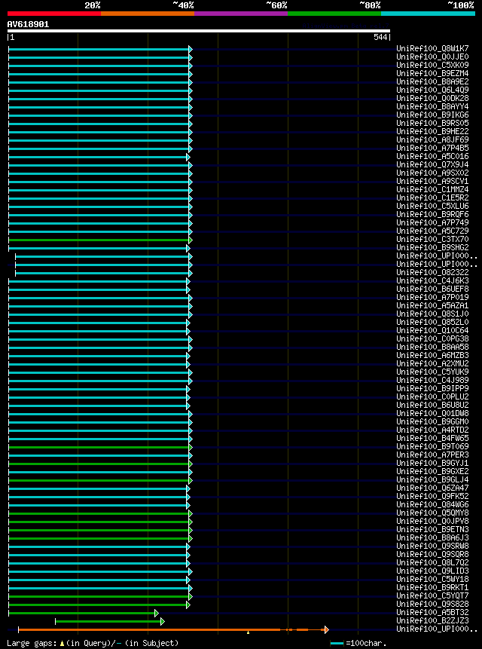Select the UniRef100_A7P749 label
Image resolution: width=482 pixels, height=649 pixels.
(x=432, y=222)
